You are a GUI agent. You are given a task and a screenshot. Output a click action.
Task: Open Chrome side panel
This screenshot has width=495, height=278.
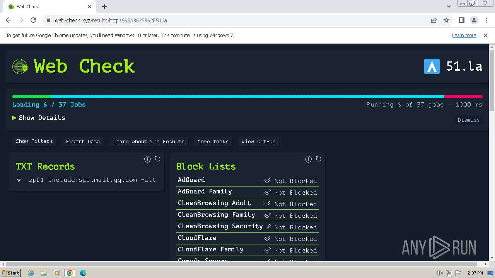tap(461, 20)
